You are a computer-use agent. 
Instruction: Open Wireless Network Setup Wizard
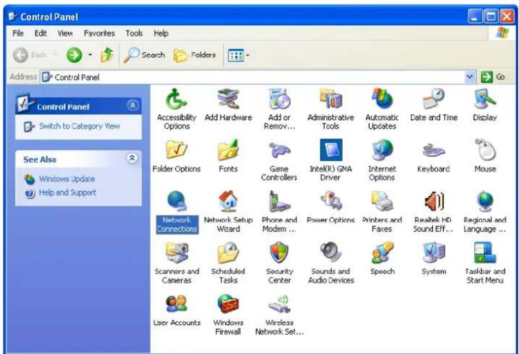click(x=279, y=315)
